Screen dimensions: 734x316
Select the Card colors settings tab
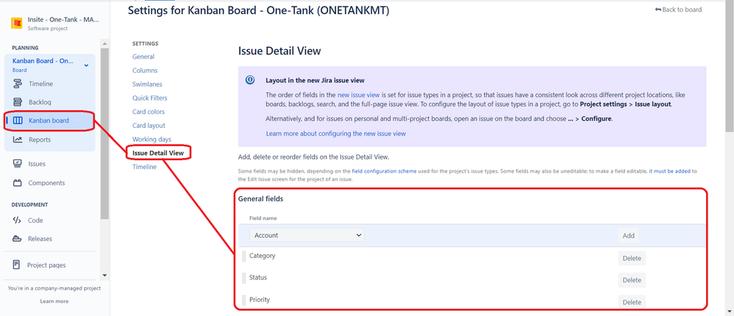pyautogui.click(x=149, y=112)
